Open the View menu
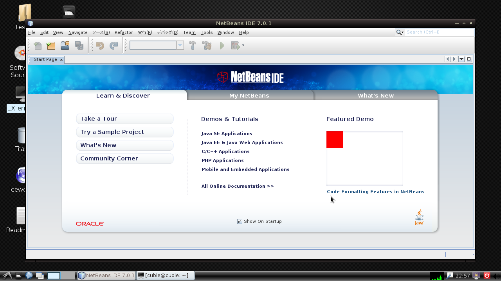 (58, 32)
